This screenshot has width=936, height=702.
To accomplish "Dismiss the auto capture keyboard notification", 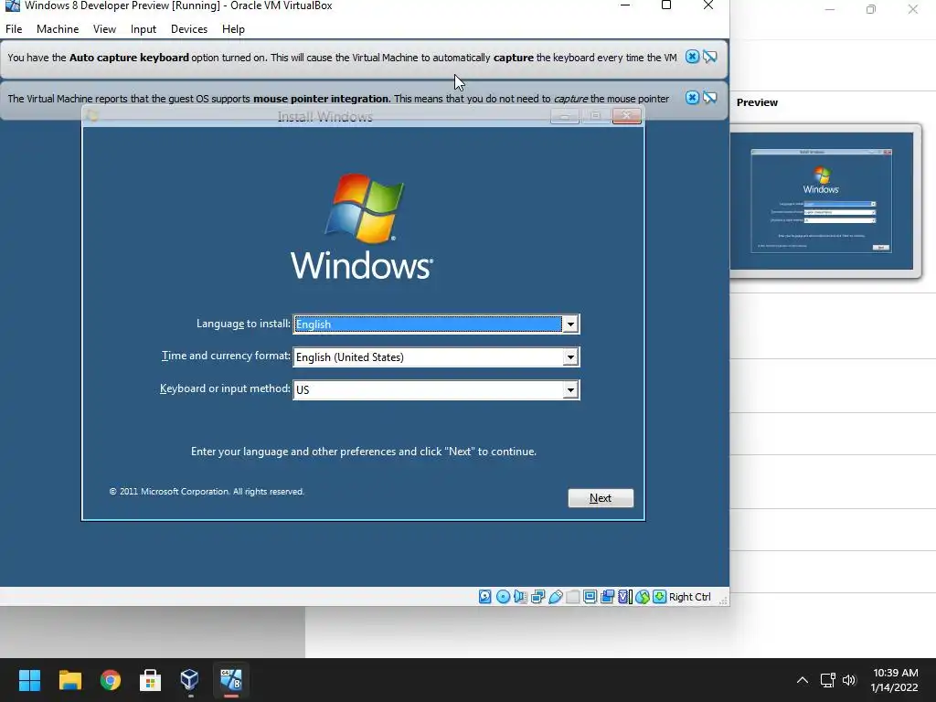I will tap(692, 57).
